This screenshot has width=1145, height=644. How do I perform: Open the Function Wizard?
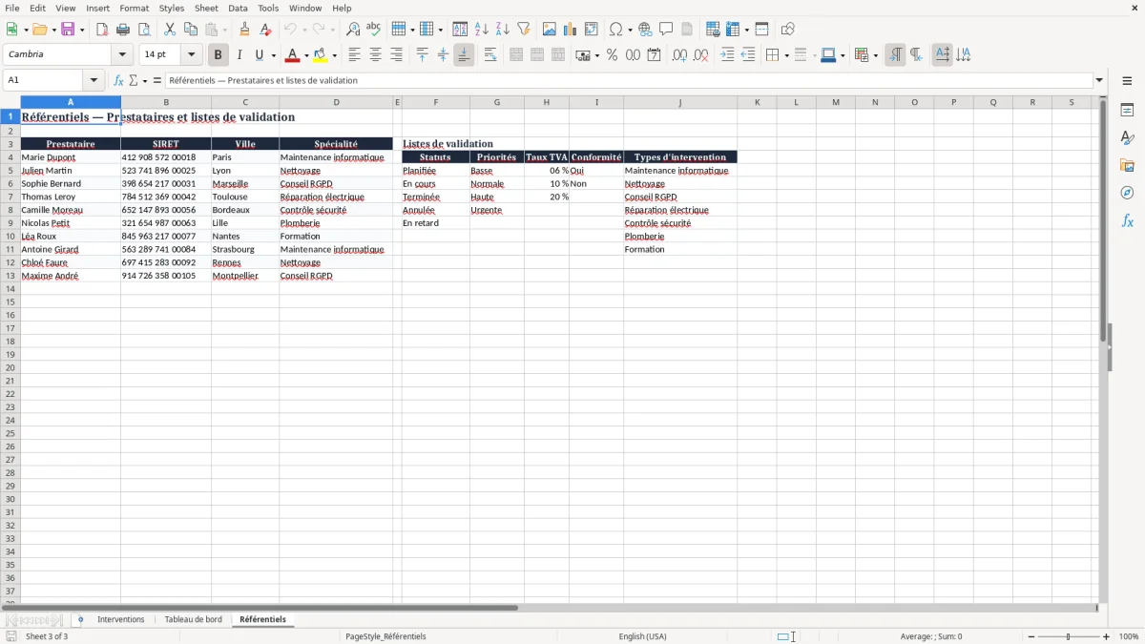pyautogui.click(x=118, y=81)
